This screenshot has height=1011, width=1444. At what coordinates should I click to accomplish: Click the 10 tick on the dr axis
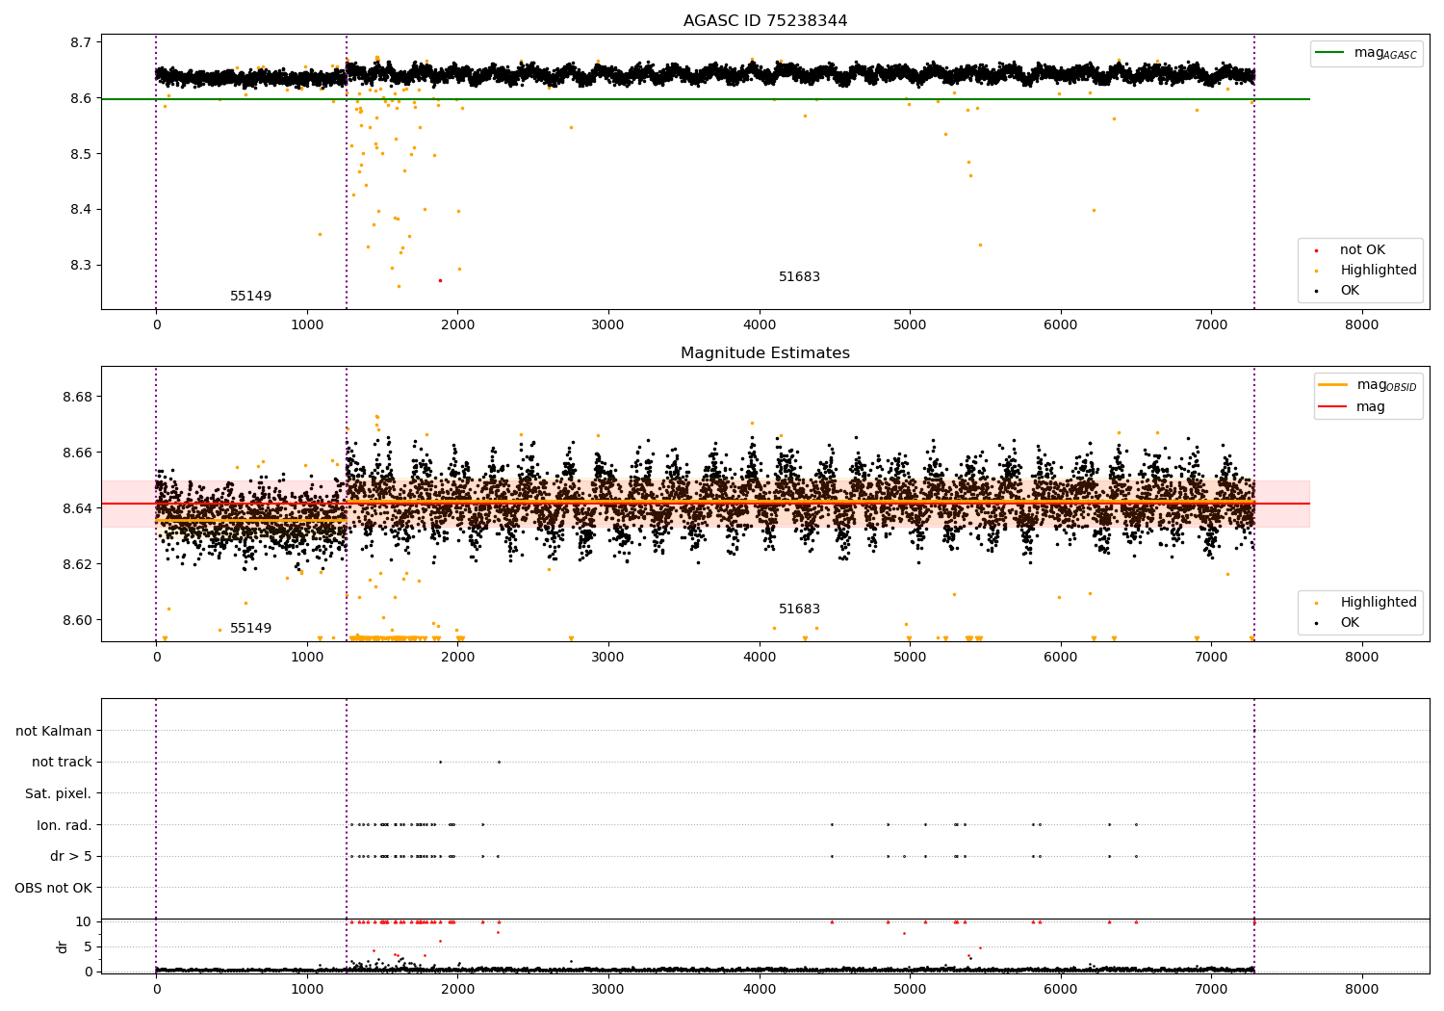[x=84, y=921]
